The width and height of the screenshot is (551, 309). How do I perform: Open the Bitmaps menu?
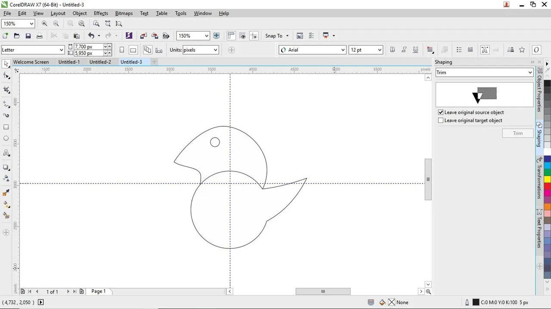click(x=124, y=13)
